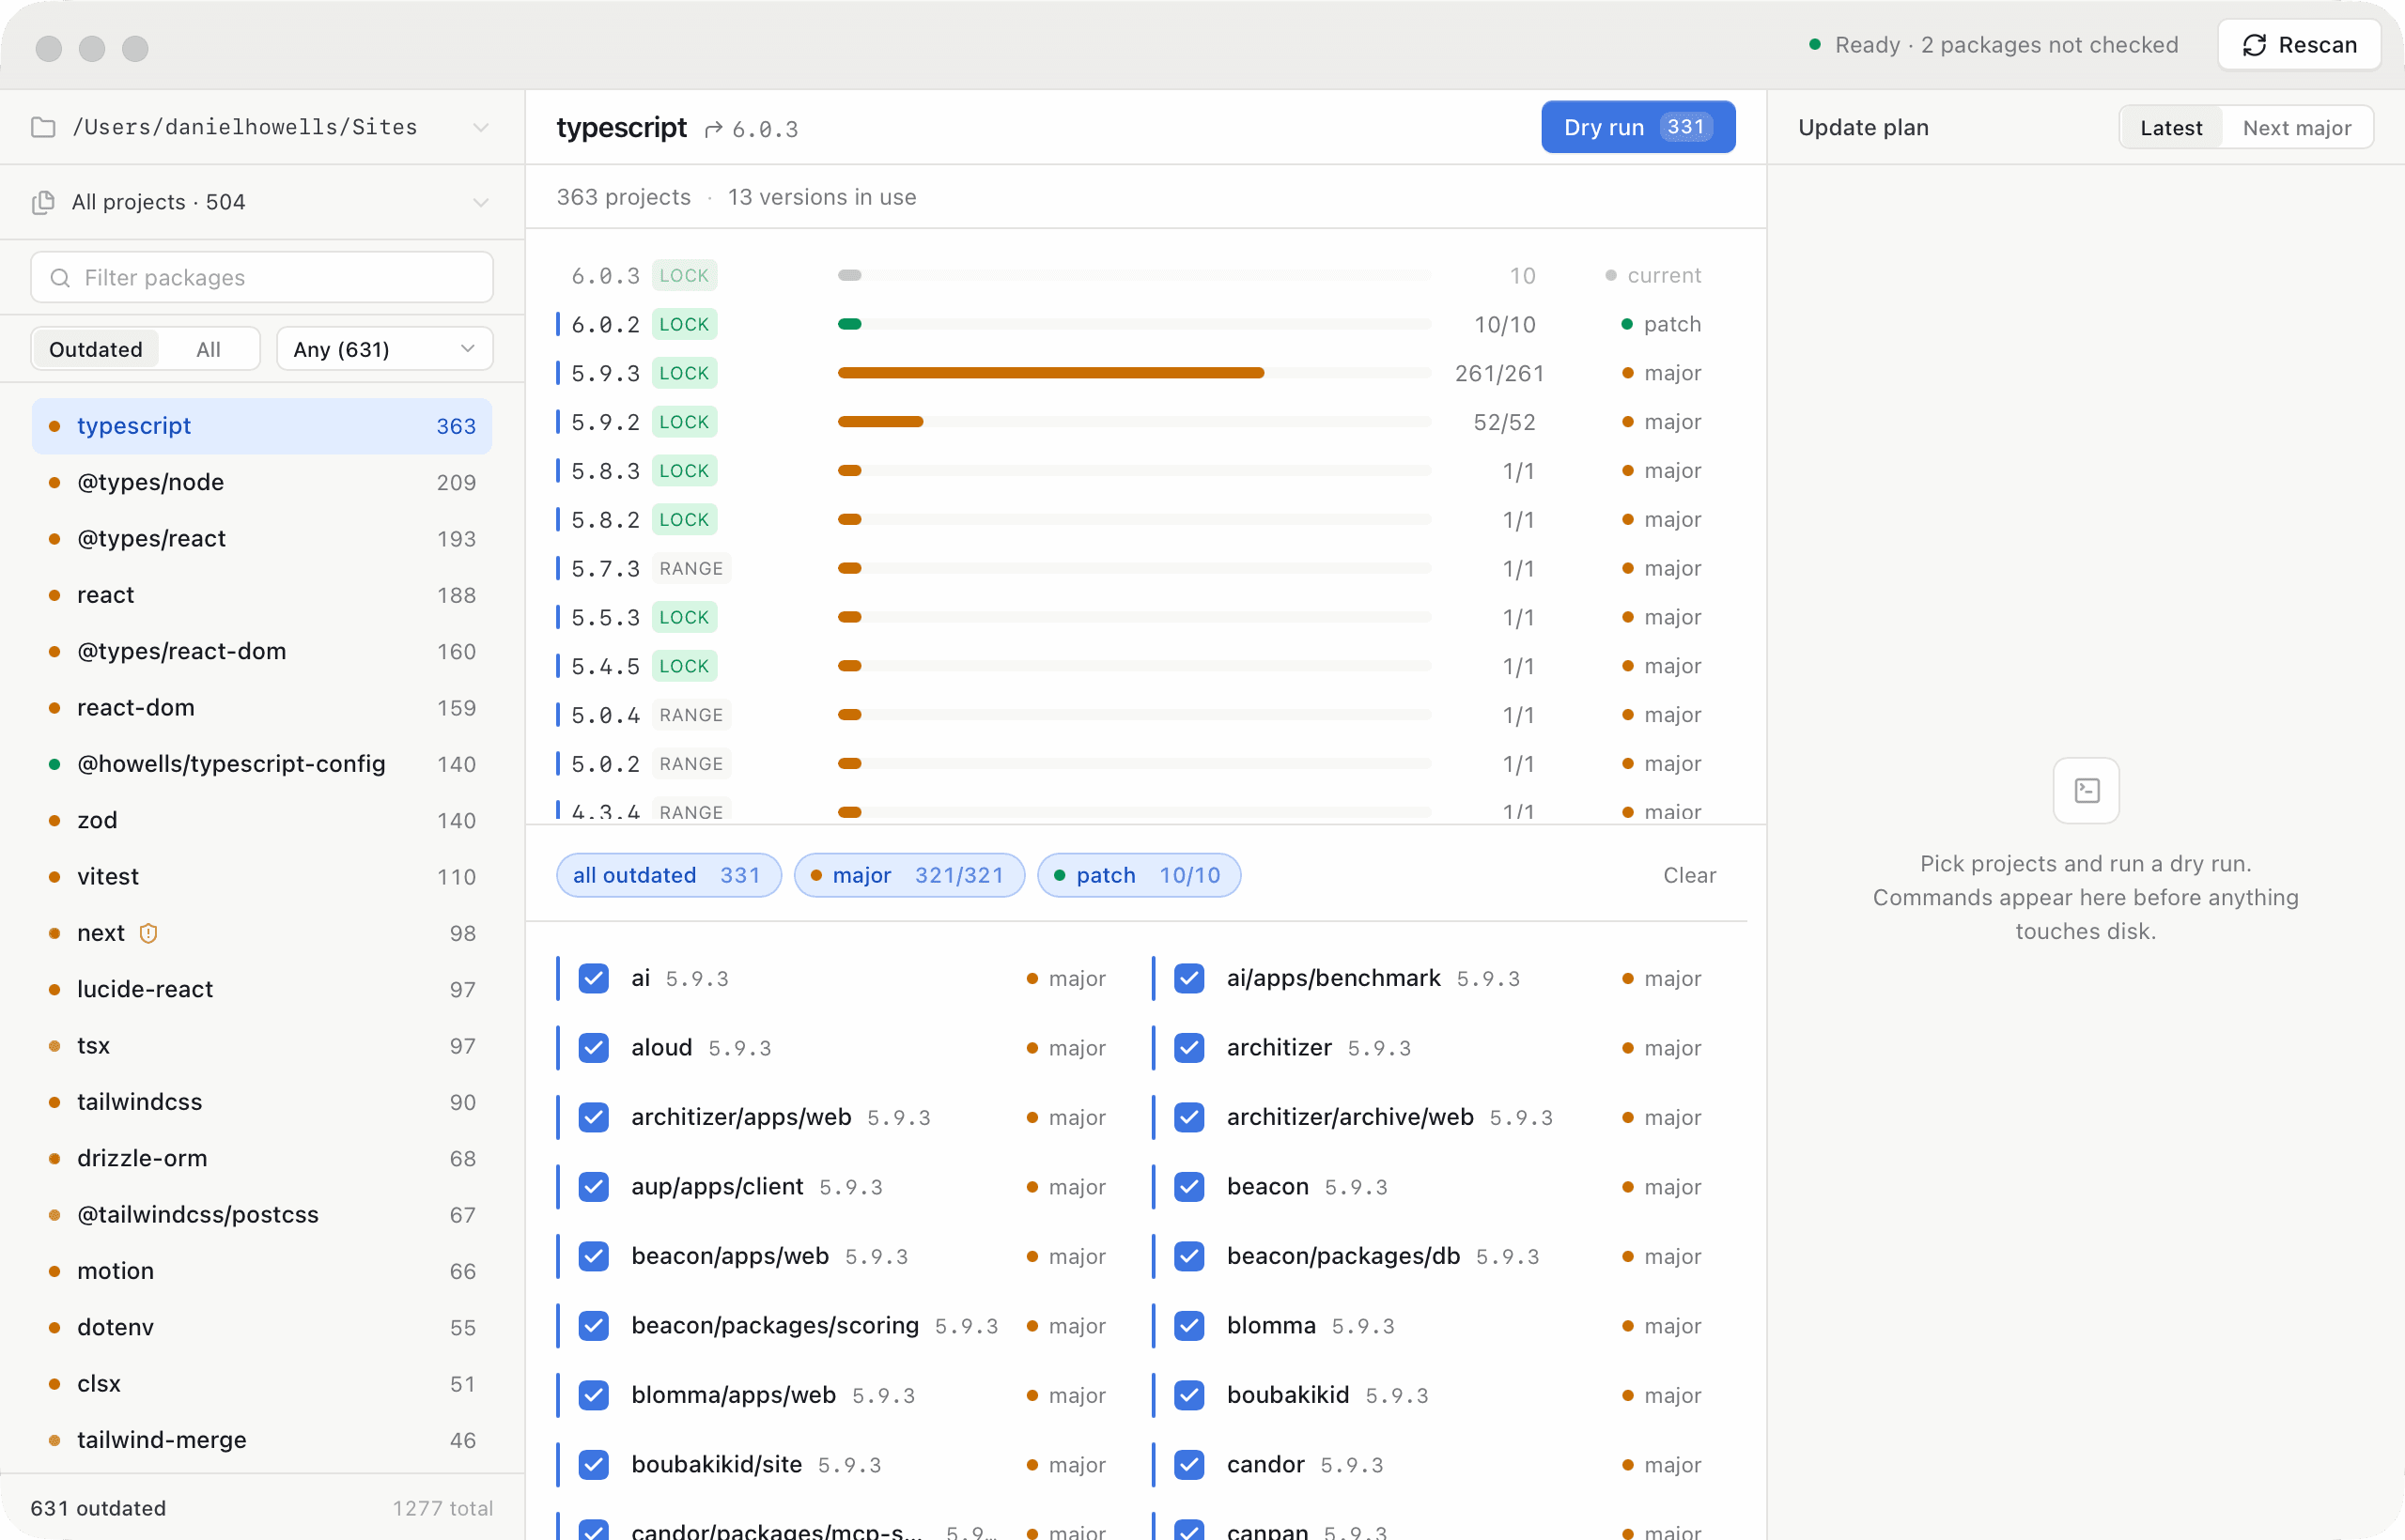Open the Any (631) filter dropdown

(x=385, y=349)
